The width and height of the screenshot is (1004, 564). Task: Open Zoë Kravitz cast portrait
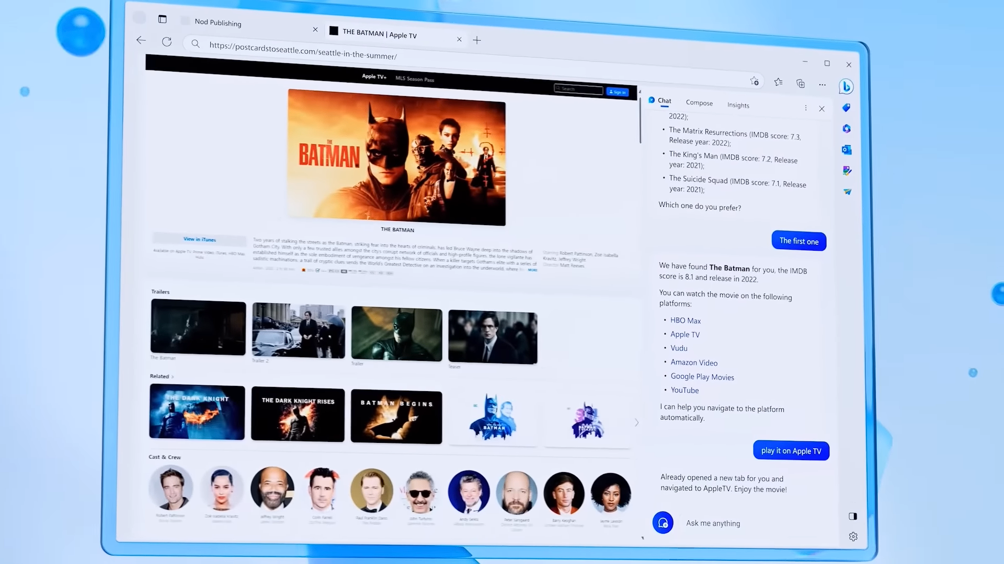click(x=222, y=489)
